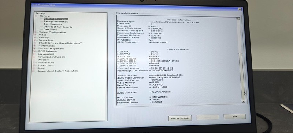The image size is (293, 133).
Task: Close the BIOS setup window
Action: point(240,9)
